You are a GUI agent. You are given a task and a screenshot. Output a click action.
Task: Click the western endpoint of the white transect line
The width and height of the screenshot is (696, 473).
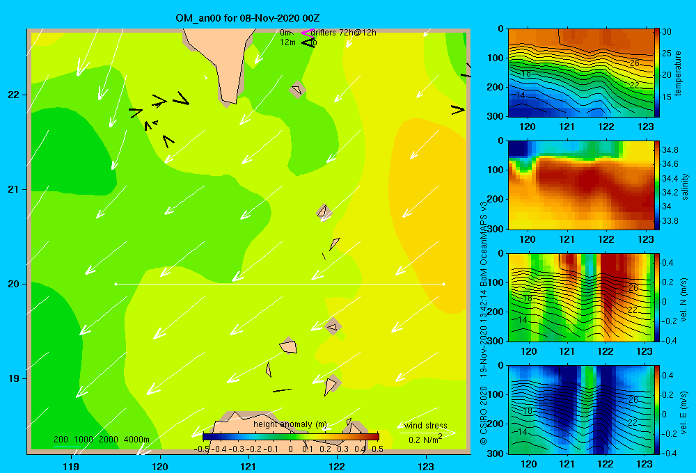116,284
